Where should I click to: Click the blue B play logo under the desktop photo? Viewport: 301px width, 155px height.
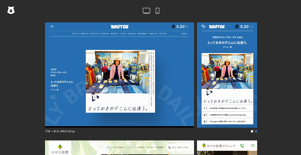(96, 97)
